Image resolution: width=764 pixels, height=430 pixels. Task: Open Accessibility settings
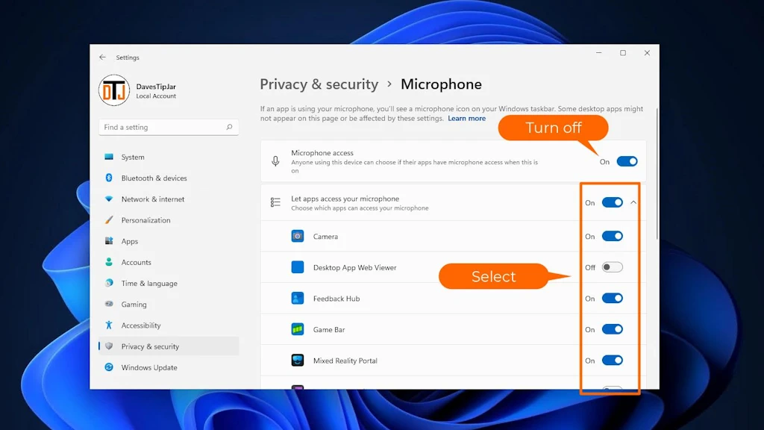point(169,325)
